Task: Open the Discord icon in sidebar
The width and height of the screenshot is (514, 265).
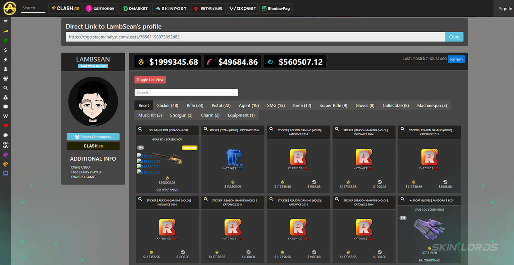Action: pyautogui.click(x=6, y=173)
